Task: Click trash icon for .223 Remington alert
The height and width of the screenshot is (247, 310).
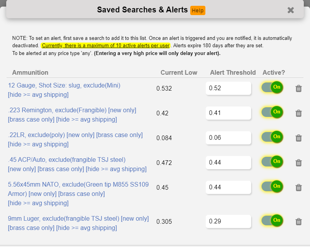Action: point(298,113)
